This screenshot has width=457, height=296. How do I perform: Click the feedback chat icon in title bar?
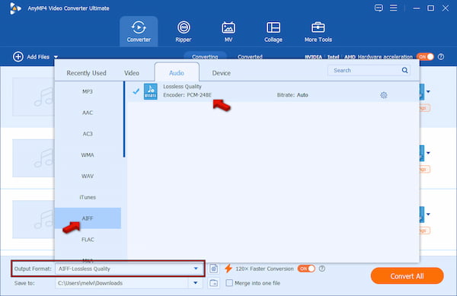379,8
